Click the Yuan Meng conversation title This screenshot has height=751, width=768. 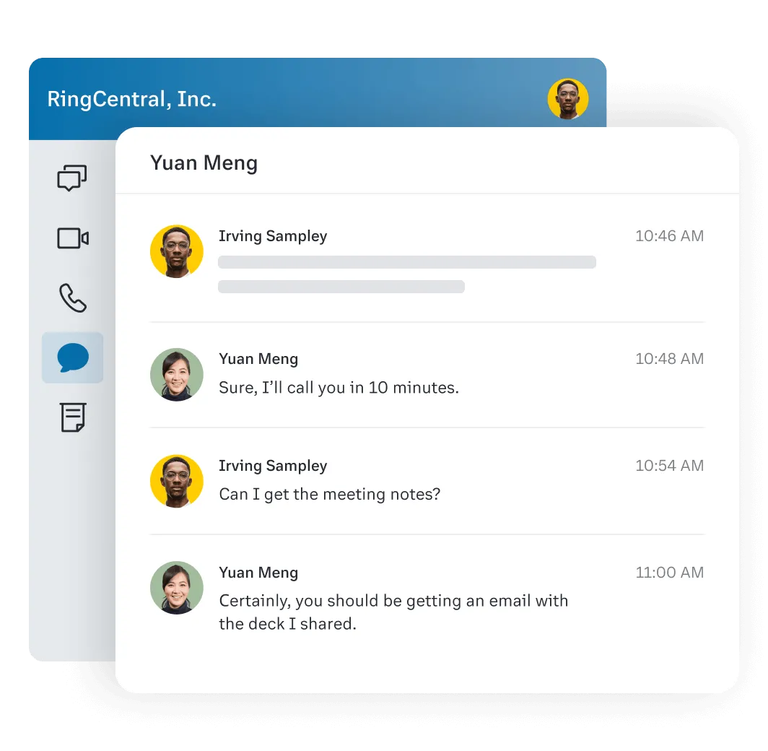(x=204, y=163)
